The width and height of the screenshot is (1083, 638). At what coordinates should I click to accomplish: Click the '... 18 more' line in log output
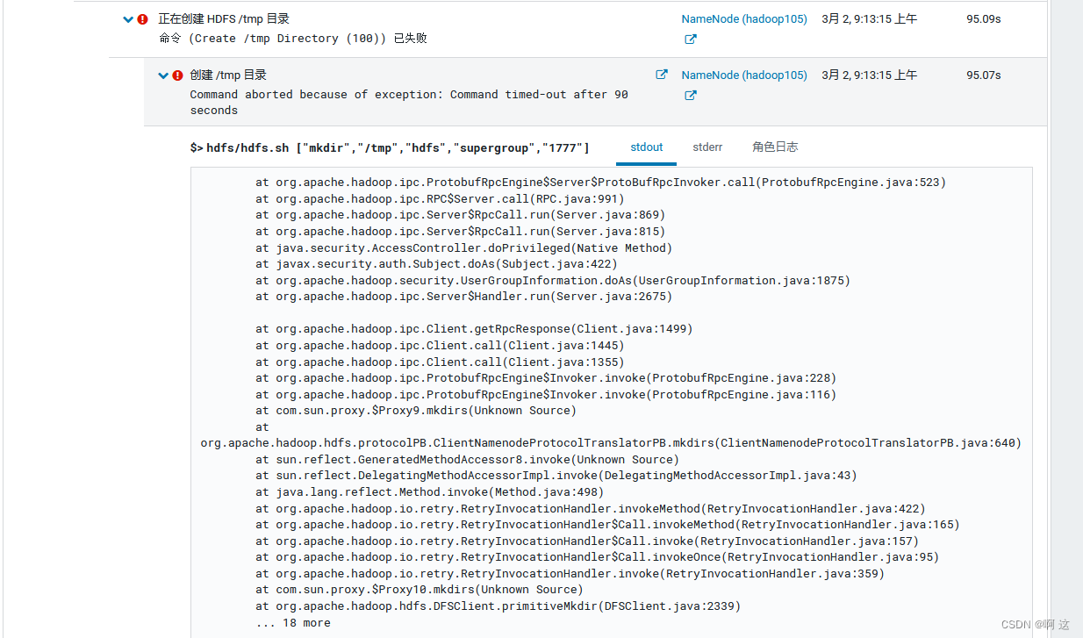tap(293, 623)
